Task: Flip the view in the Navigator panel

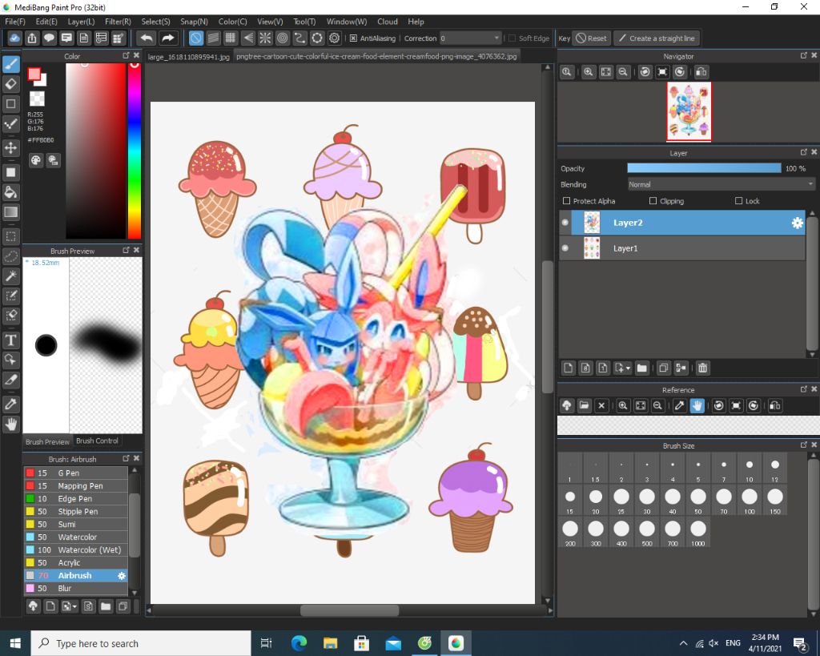Action: pos(701,72)
